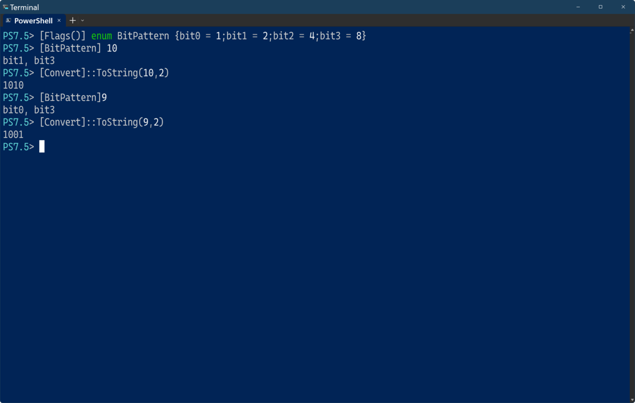Open a new tab using the plus icon
This screenshot has height=403, width=635.
pos(72,20)
